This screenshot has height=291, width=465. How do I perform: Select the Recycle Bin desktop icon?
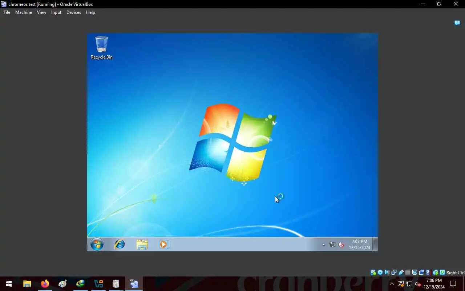[x=102, y=48]
